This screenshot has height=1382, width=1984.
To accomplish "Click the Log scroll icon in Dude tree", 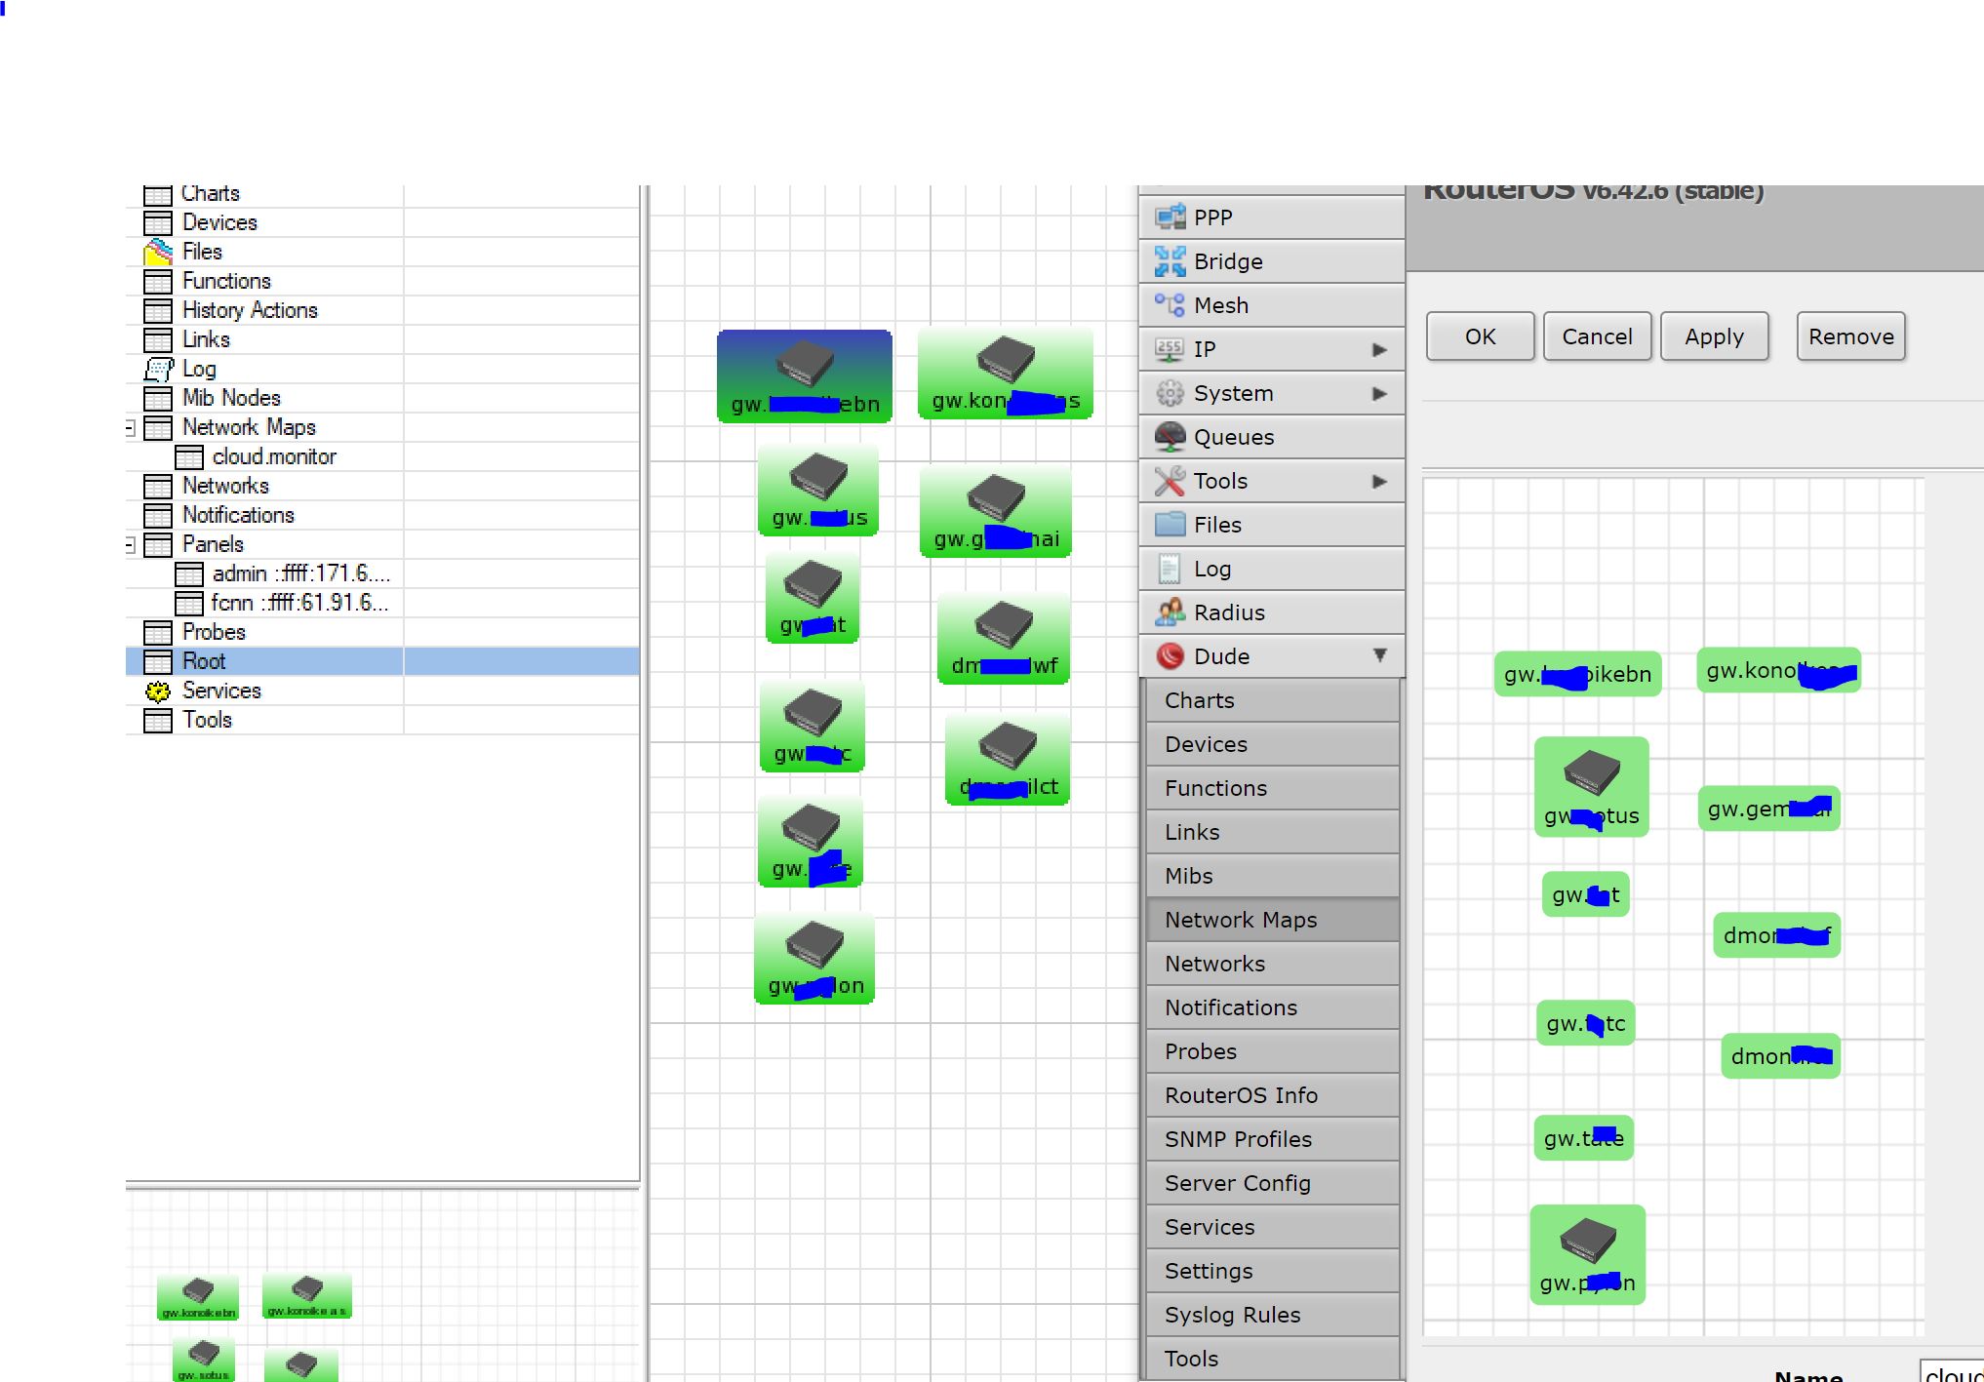I will point(158,369).
